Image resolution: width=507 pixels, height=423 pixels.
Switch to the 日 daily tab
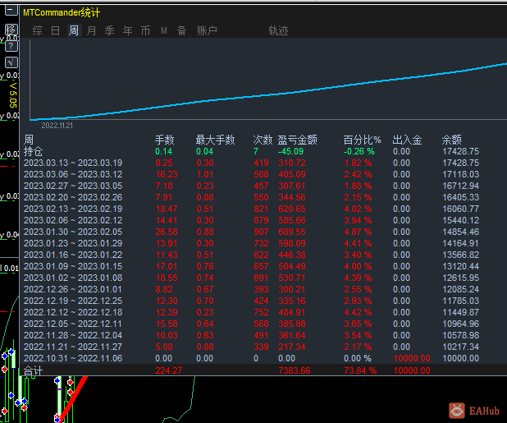tap(55, 30)
